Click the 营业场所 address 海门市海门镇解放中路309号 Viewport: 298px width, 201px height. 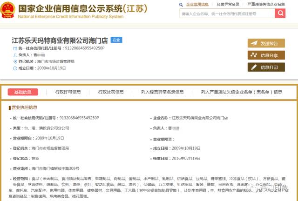[x=55, y=168]
